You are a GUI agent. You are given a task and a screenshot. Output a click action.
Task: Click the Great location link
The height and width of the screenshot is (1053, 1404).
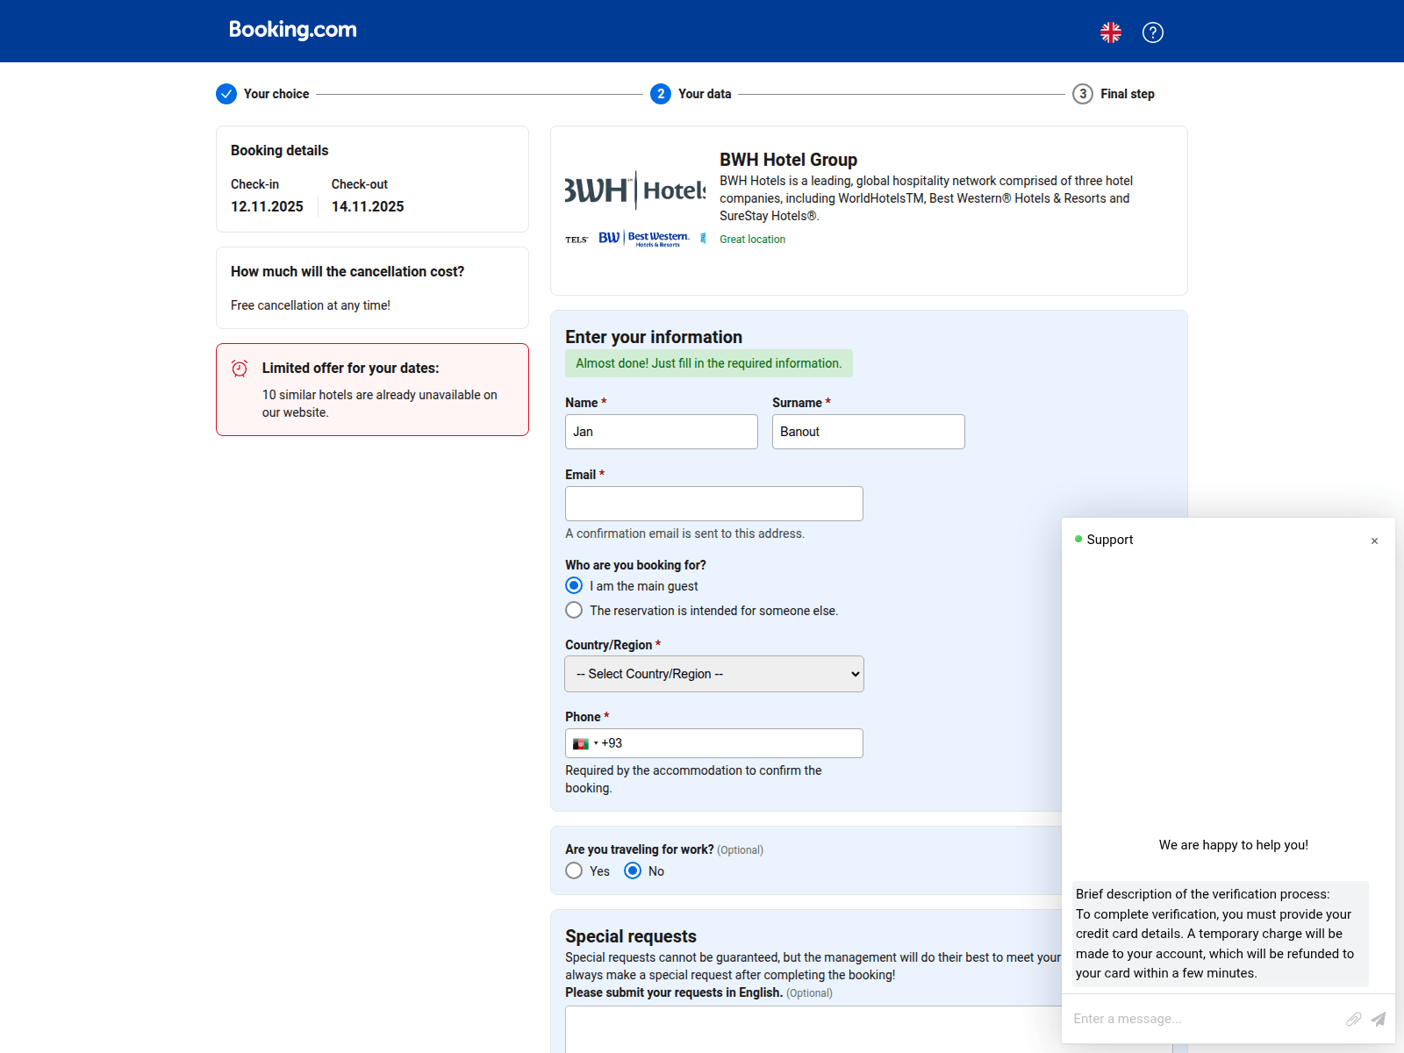(x=753, y=240)
